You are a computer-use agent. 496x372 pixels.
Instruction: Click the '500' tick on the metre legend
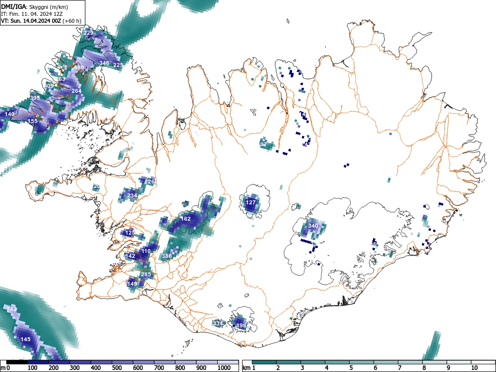pyautogui.click(x=117, y=368)
